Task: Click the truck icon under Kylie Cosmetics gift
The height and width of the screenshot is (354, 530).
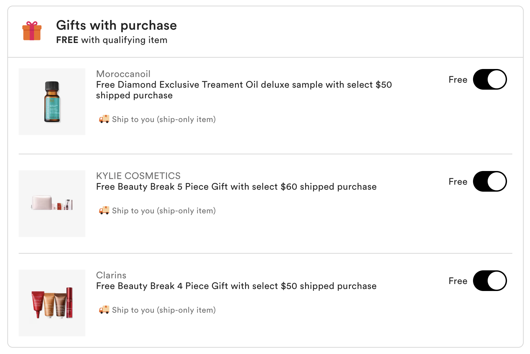Action: (x=104, y=210)
